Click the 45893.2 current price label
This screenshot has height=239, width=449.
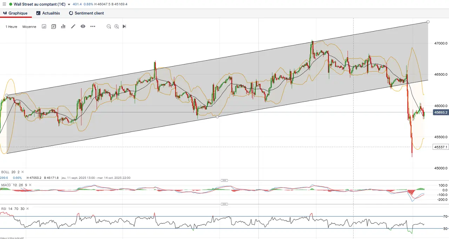441,112
